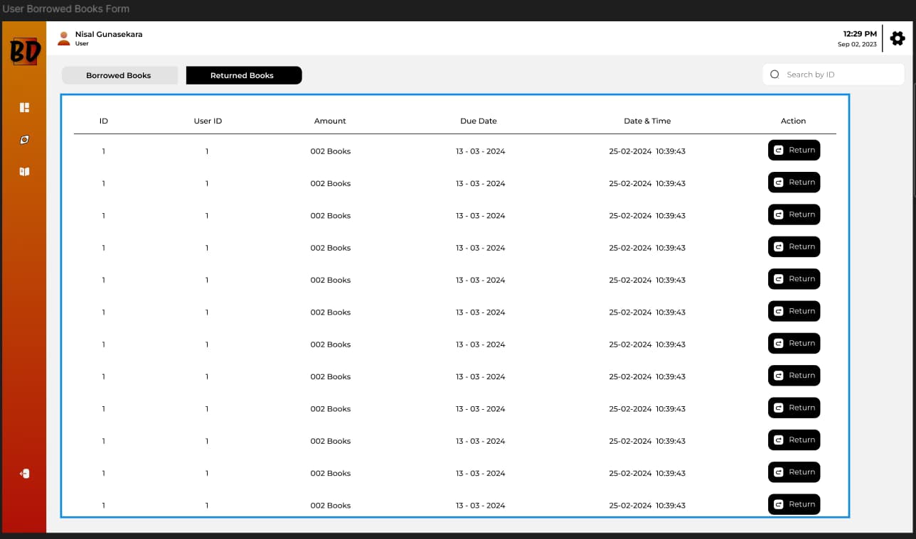
Task: Click the BD logo in the sidebar
Action: pyautogui.click(x=24, y=51)
